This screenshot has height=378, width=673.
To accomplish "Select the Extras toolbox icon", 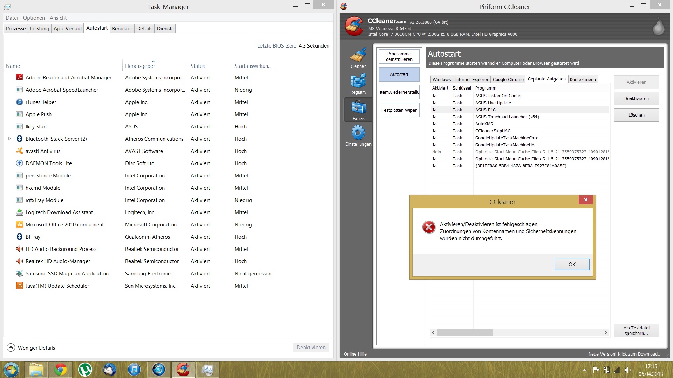I will point(358,110).
